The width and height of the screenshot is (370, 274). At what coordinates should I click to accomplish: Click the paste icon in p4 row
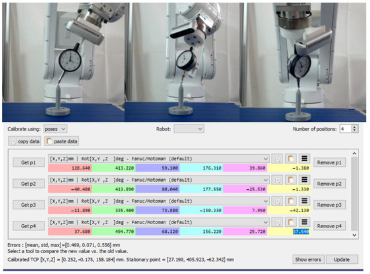coord(291,222)
